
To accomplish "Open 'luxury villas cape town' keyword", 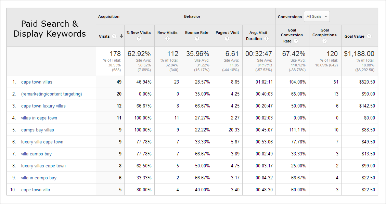I will pyautogui.click(x=43, y=166).
